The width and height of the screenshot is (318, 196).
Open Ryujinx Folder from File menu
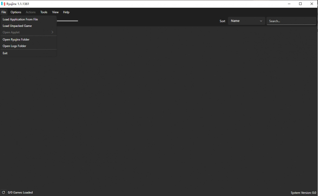click(x=16, y=39)
